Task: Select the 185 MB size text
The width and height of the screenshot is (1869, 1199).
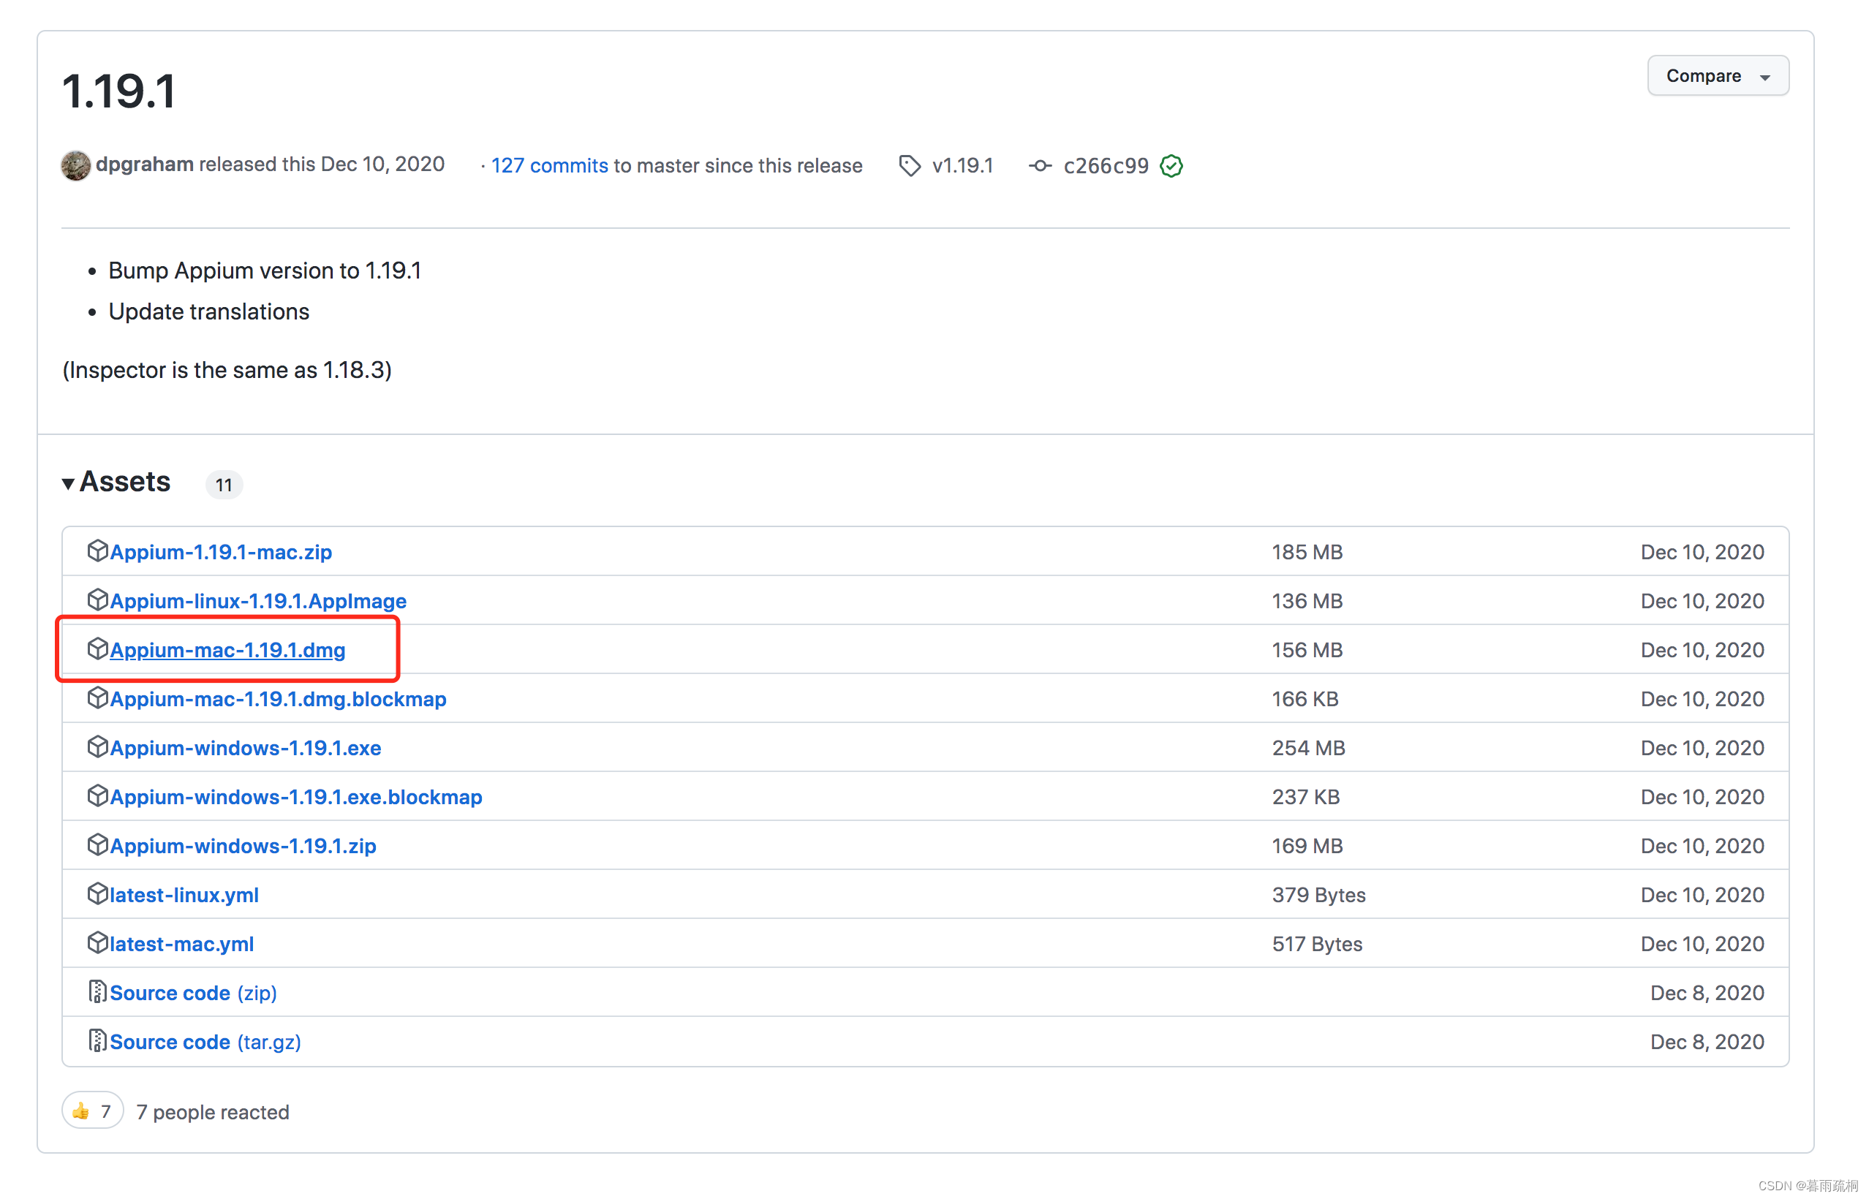Action: (x=1307, y=552)
